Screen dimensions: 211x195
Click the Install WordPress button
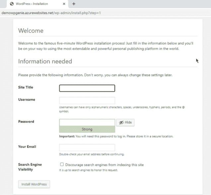coord(34,184)
